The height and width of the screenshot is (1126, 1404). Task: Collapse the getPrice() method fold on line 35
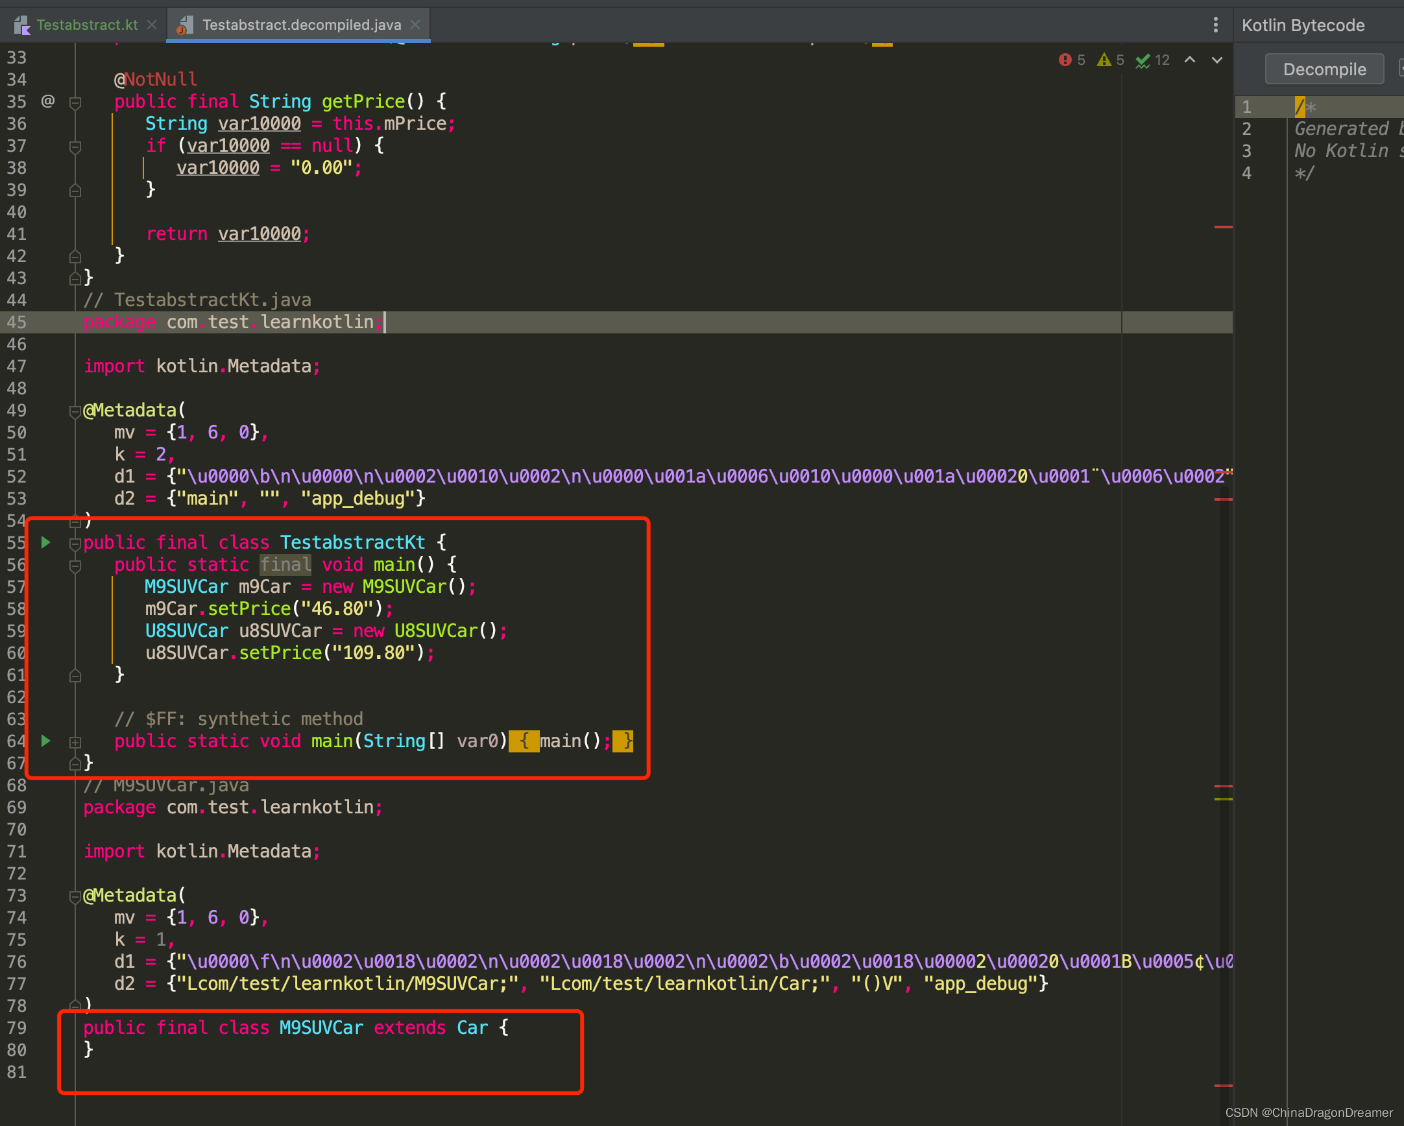coord(75,102)
